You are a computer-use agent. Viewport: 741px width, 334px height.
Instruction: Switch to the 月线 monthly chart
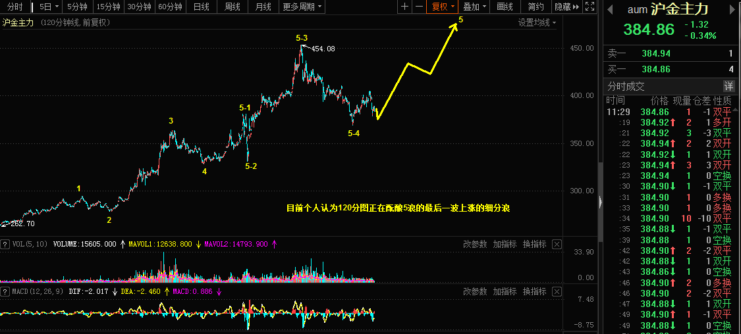pos(263,7)
